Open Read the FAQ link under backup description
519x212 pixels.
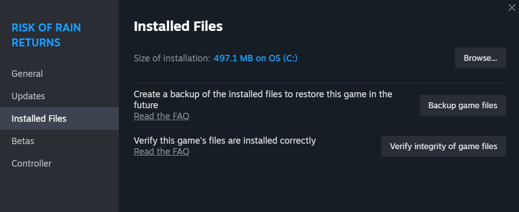click(161, 116)
